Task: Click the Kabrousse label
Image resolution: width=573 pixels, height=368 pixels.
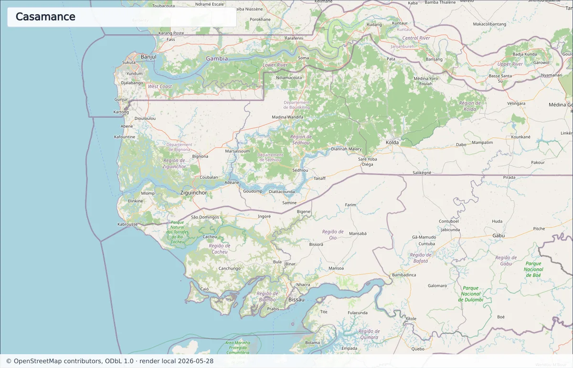Action: pyautogui.click(x=127, y=224)
